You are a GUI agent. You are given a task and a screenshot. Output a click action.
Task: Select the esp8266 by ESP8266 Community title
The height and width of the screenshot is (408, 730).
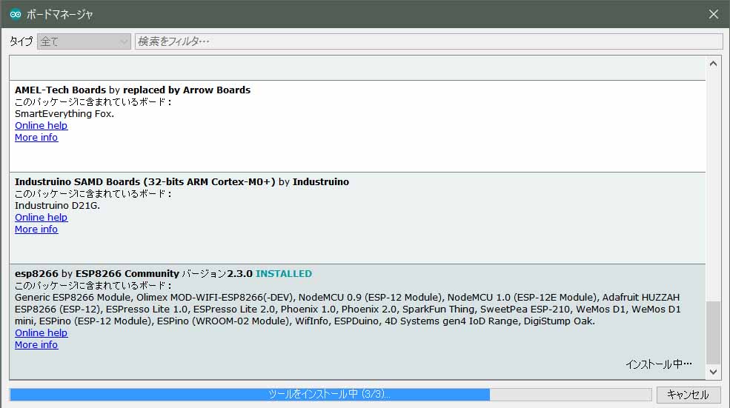tap(97, 273)
